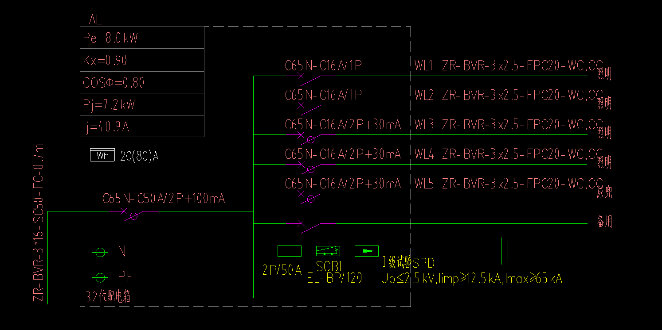Click the yellow 2P/50A text
This screenshot has height=330, width=662.
tap(282, 270)
